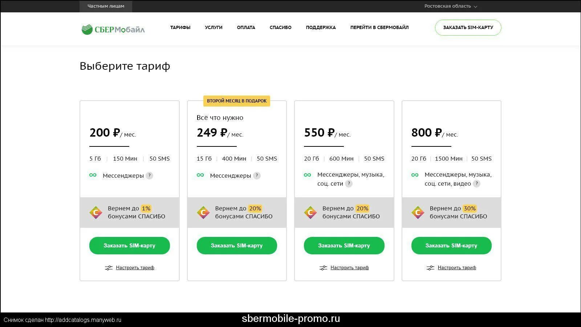Viewport: 581px width, 327px height.
Task: Click infinity icon in the 800 ₽ plan
Action: click(x=415, y=175)
